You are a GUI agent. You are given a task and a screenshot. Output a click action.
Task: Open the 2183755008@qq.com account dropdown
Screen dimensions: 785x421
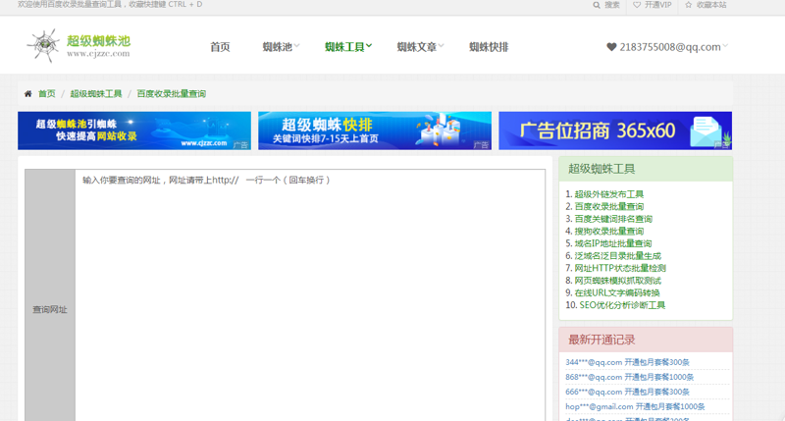click(x=667, y=47)
